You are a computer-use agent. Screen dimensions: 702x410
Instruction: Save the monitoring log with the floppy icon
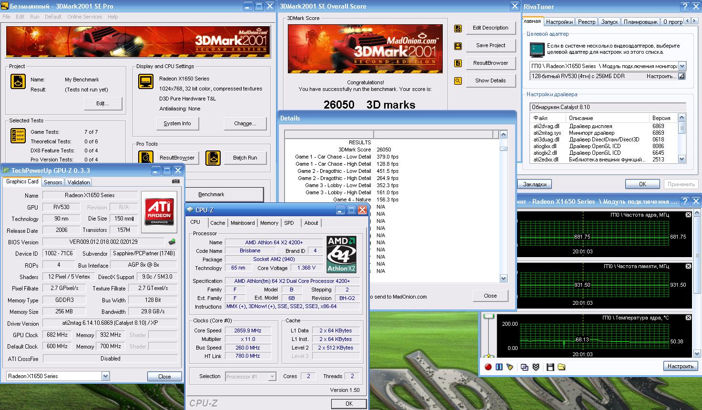550,367
